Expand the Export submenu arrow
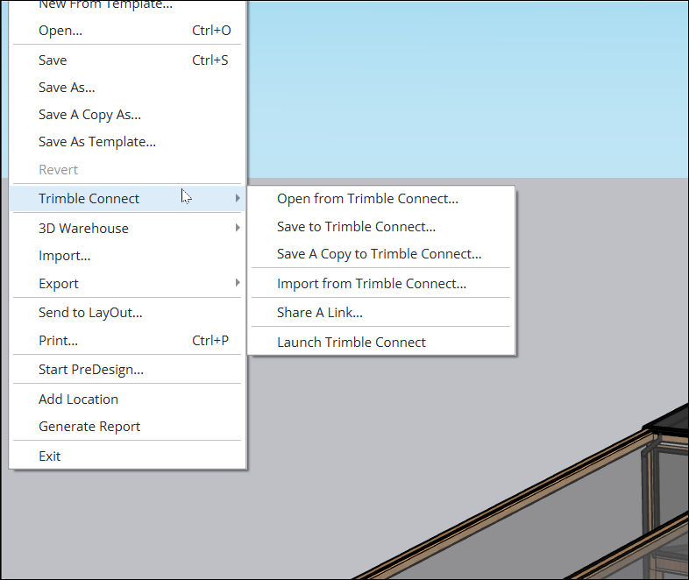The height and width of the screenshot is (580, 689). coord(238,283)
